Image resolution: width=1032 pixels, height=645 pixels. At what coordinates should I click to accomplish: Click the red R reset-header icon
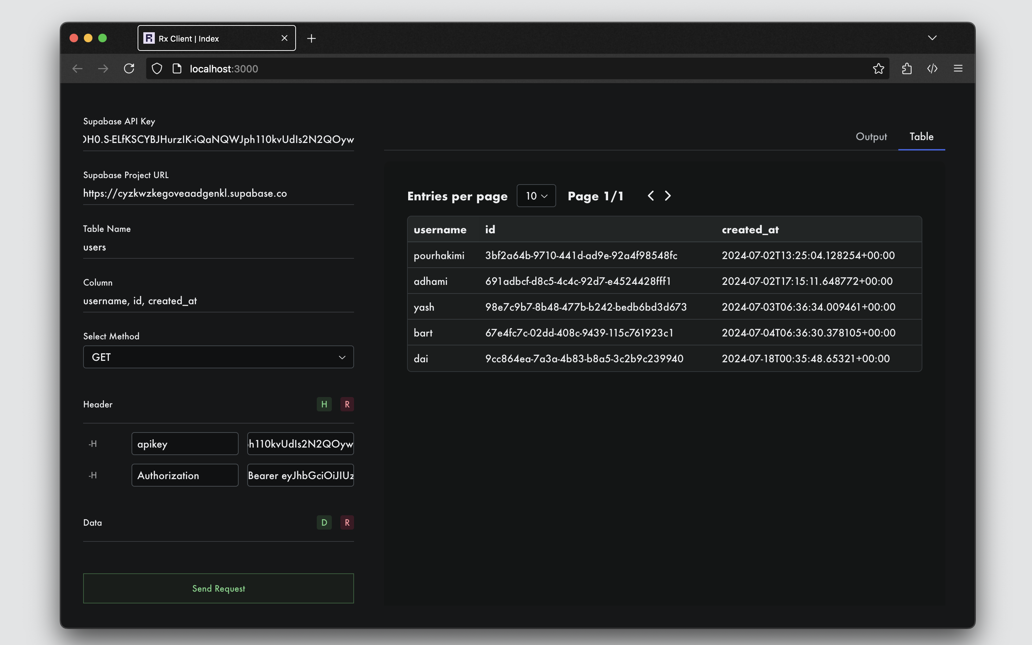pyautogui.click(x=347, y=404)
